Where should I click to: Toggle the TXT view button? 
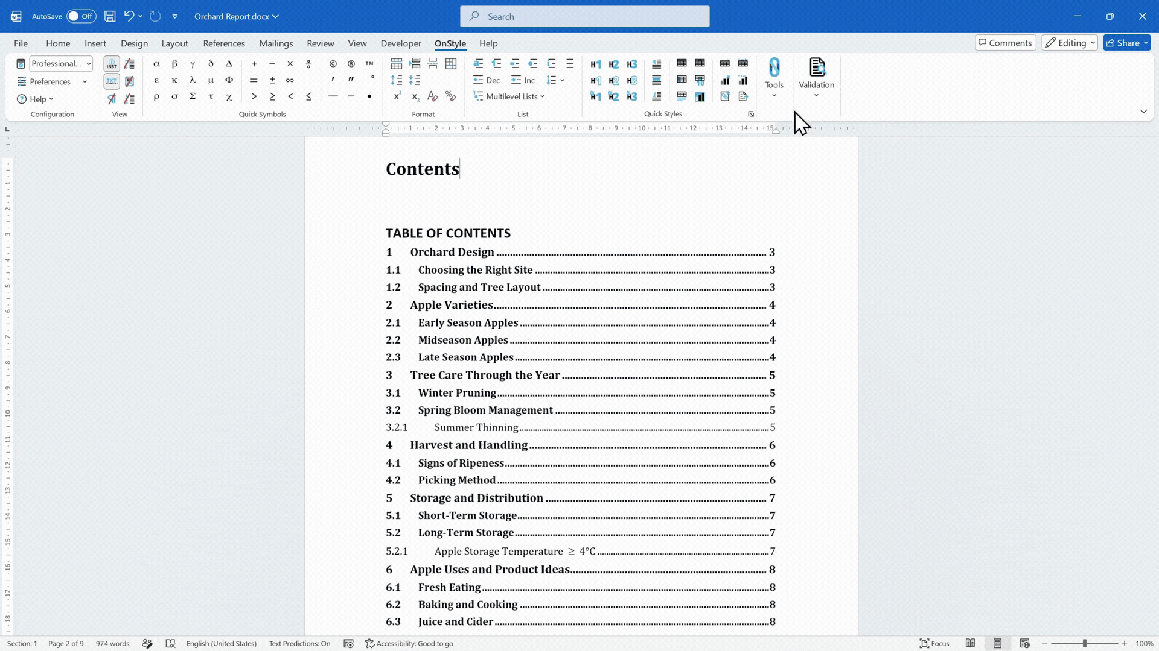112,81
